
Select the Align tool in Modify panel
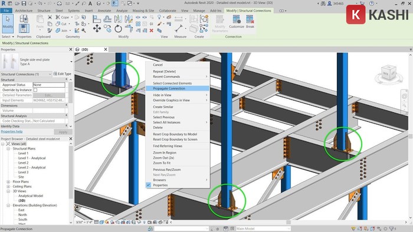point(97,19)
